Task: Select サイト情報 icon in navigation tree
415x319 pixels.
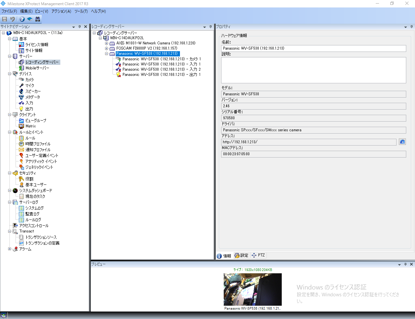Action: 21,50
